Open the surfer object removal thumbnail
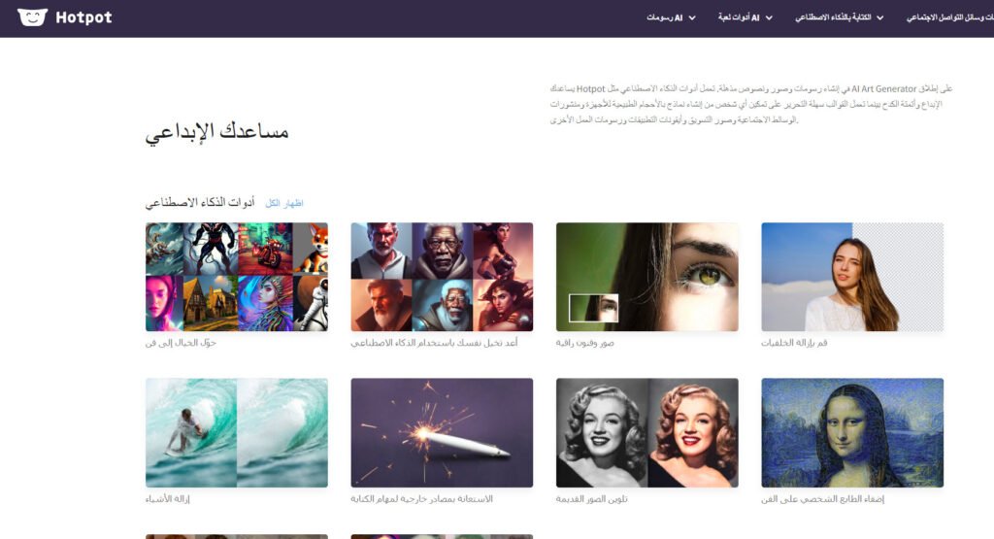 click(x=237, y=432)
